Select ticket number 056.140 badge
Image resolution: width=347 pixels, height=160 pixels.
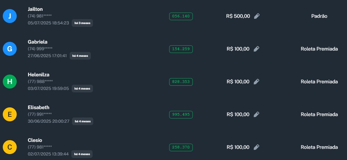tap(181, 16)
